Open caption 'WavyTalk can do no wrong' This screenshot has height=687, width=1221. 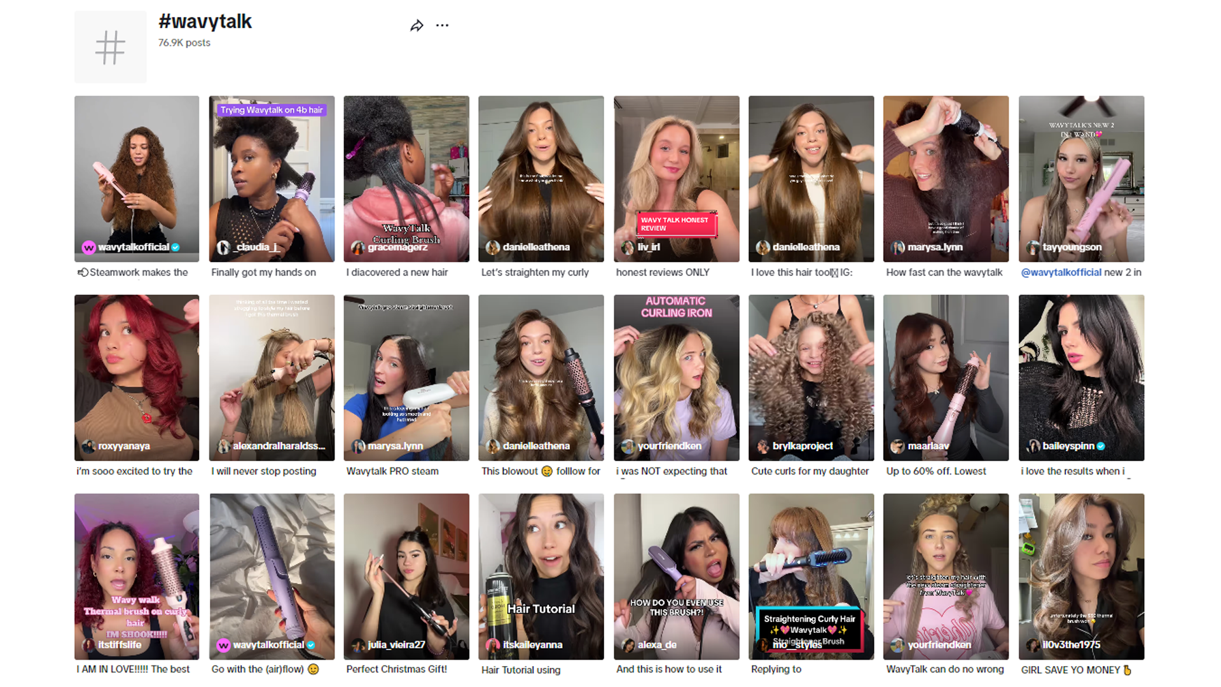click(x=945, y=669)
